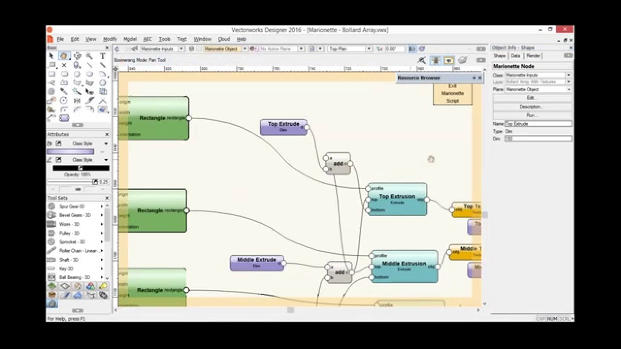Close the Resource Browser palette
Viewport: 621px width, 349px height.
[480, 78]
